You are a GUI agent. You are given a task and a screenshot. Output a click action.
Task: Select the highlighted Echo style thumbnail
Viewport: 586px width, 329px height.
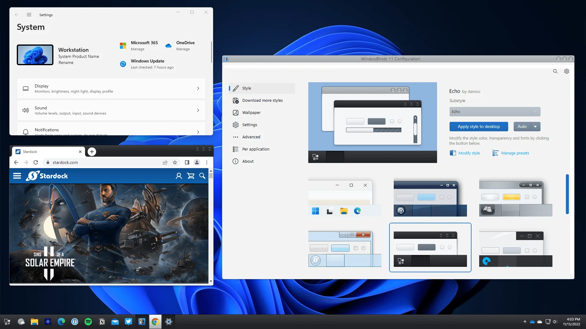coord(430,247)
